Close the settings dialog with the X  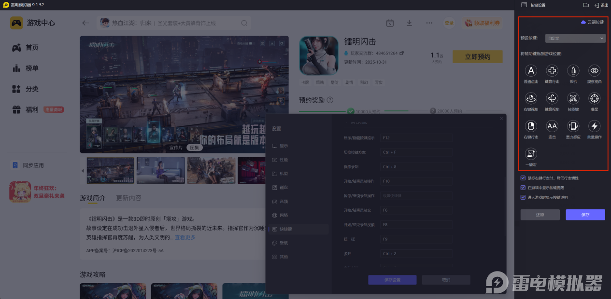(x=501, y=118)
